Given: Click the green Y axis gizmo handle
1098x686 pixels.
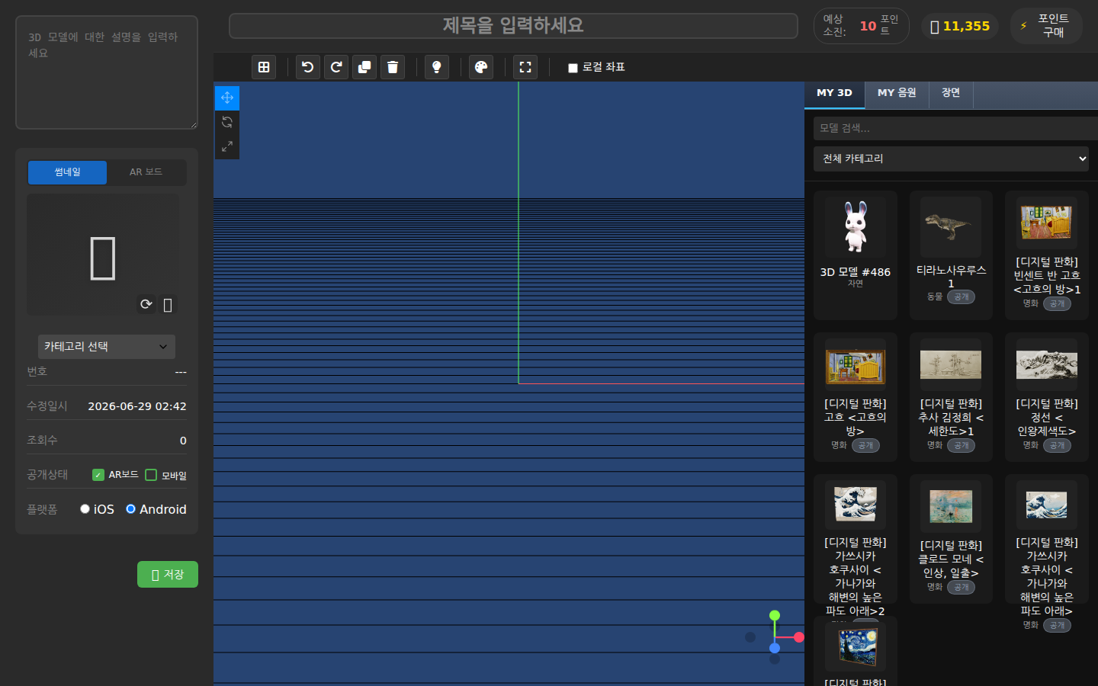Looking at the screenshot, I should coord(775,615).
